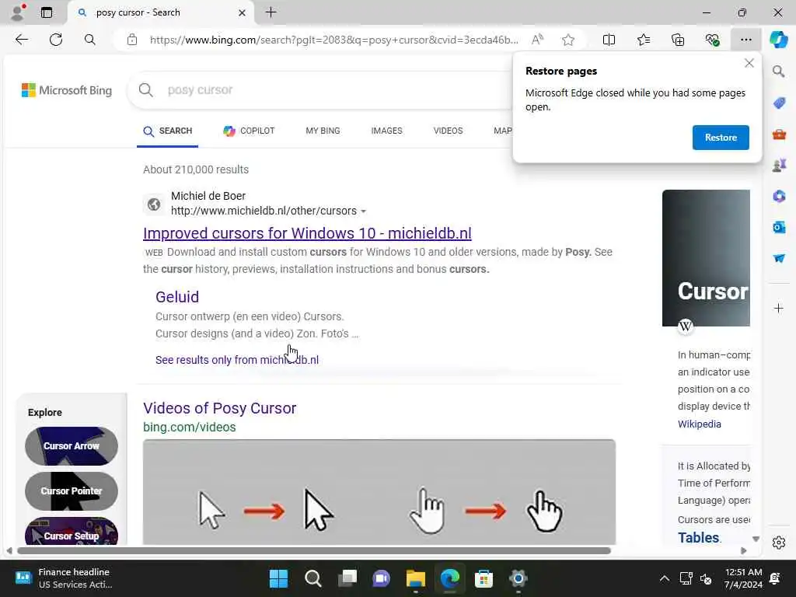The height and width of the screenshot is (597, 796).
Task: Click See results only from michieldb.nl
Action: pyautogui.click(x=237, y=360)
